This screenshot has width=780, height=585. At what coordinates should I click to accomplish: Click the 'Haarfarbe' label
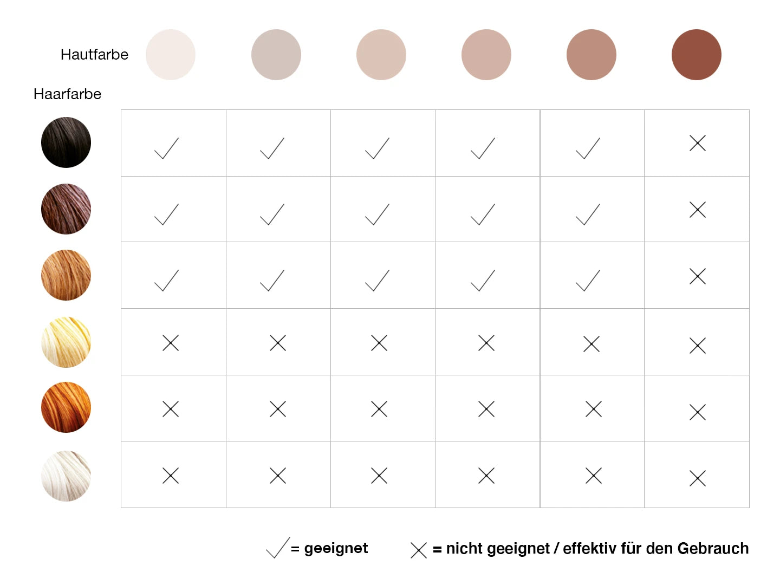tap(67, 94)
